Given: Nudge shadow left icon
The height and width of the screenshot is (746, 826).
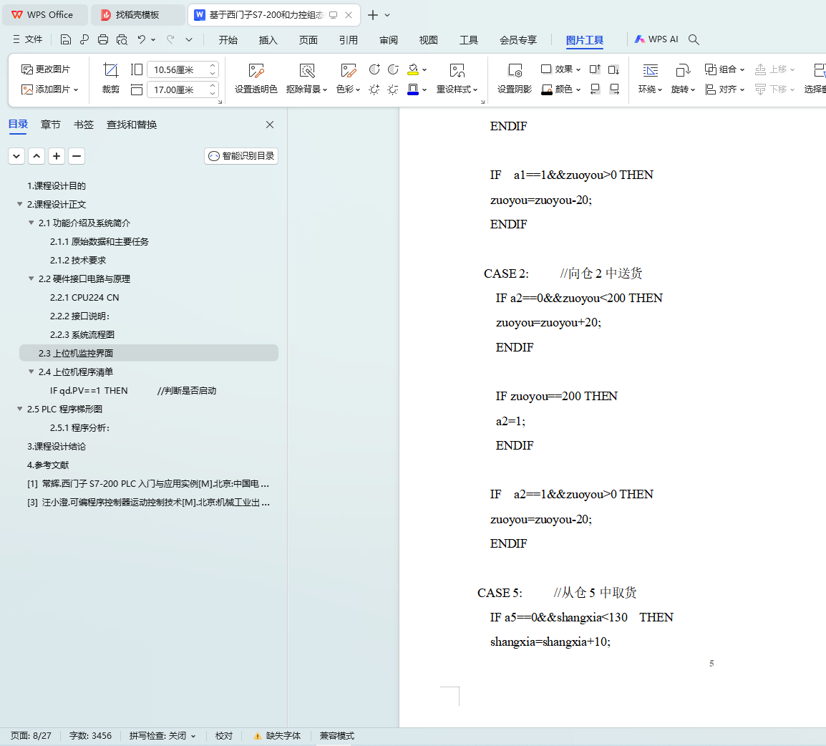Looking at the screenshot, I should pos(595,89).
